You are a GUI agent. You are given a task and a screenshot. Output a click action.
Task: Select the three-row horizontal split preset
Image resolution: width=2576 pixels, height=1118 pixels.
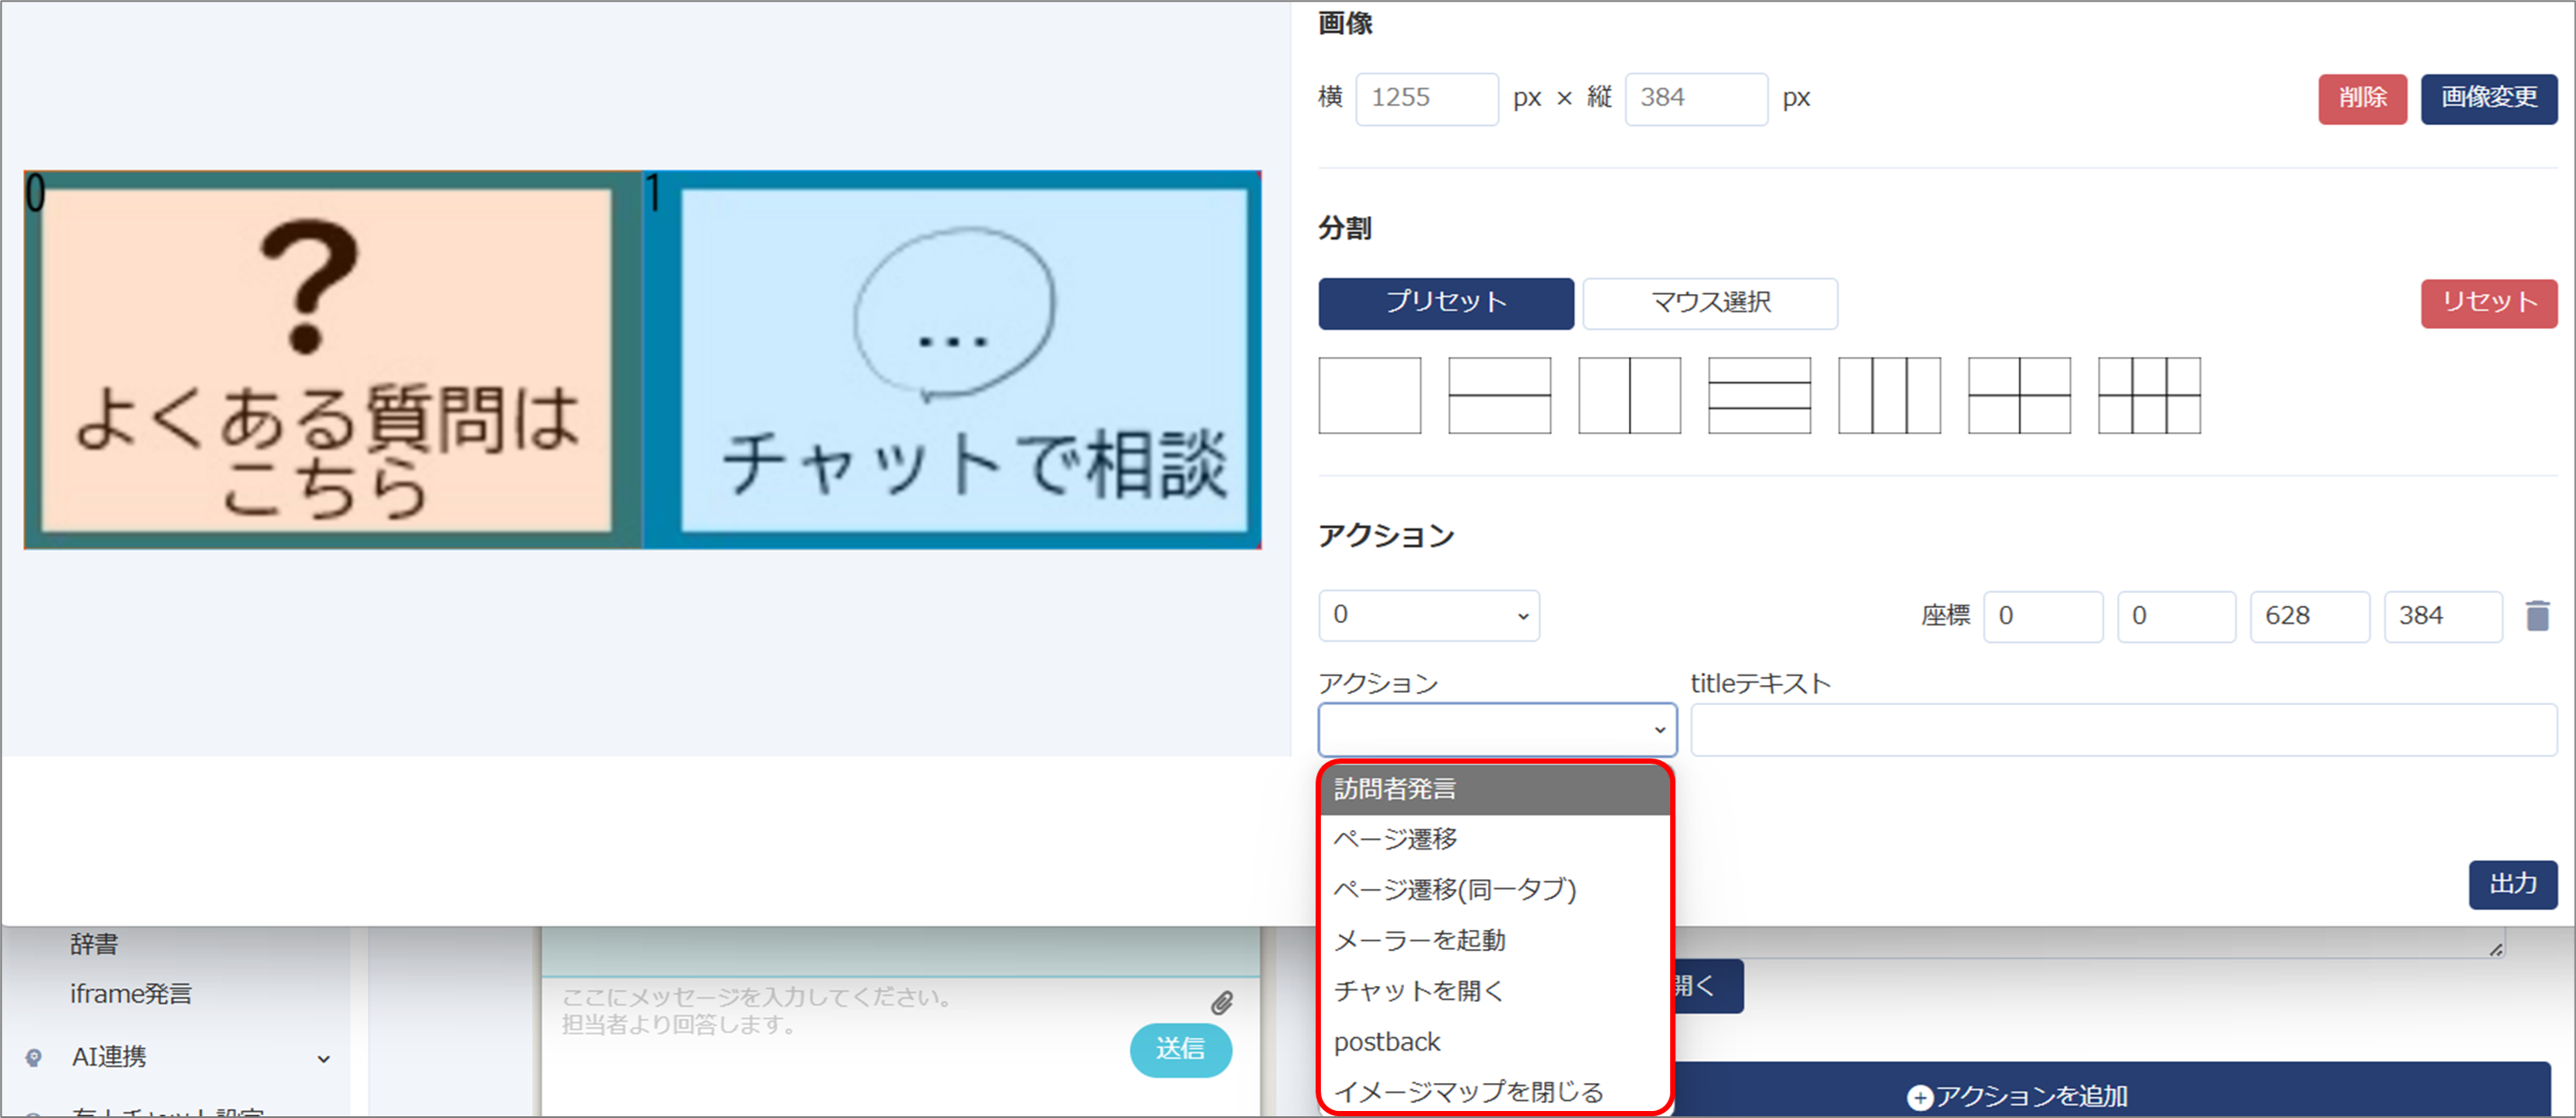click(1759, 395)
